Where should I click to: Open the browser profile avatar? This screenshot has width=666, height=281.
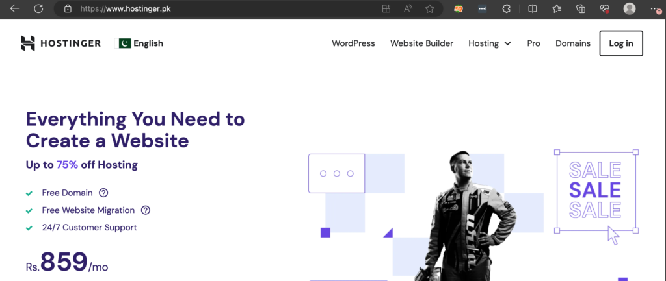pos(630,8)
